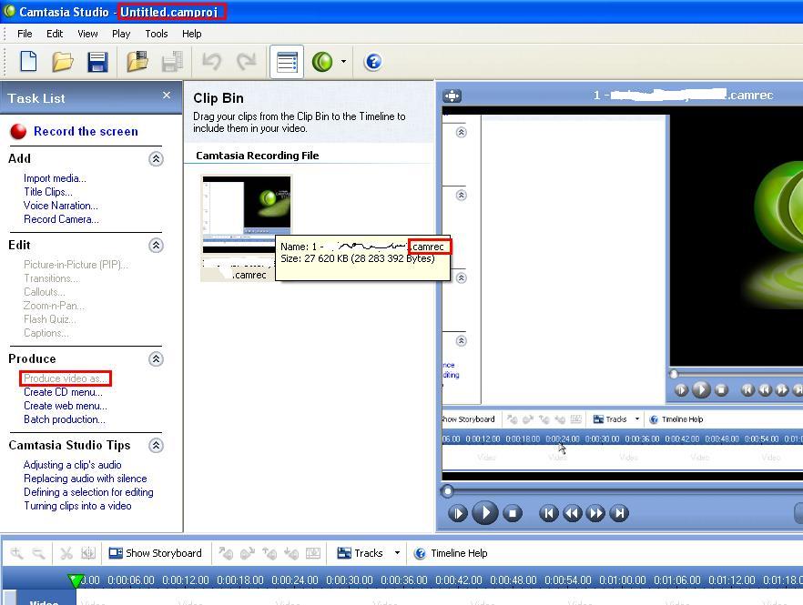The image size is (803, 605).
Task: Click Title Clips... link
Action: [x=48, y=192]
